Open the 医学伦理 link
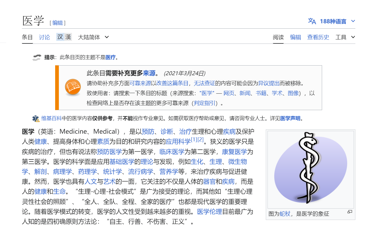The width and height of the screenshot is (369, 233). (x=210, y=212)
